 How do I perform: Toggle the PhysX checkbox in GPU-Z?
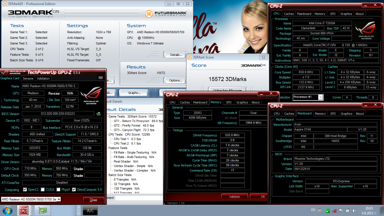click(59, 190)
